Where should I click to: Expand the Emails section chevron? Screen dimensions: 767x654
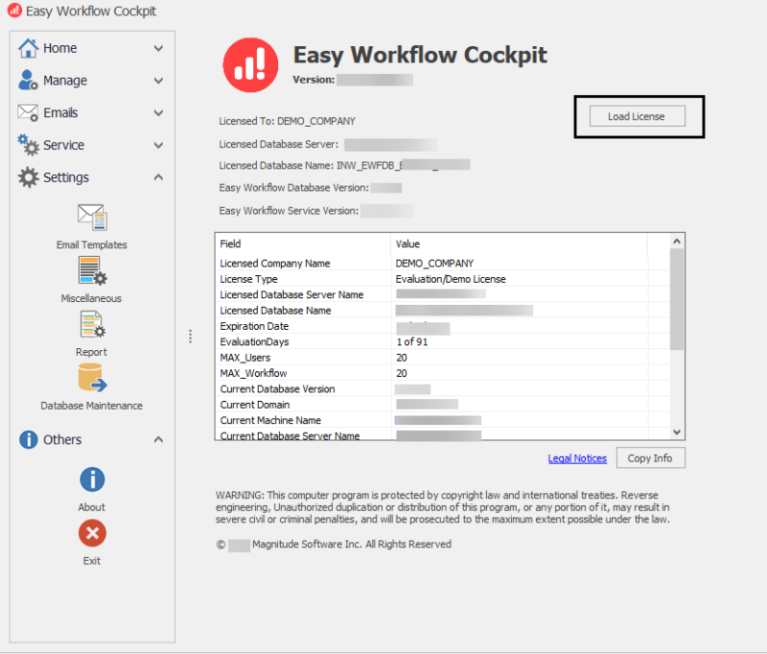158,113
